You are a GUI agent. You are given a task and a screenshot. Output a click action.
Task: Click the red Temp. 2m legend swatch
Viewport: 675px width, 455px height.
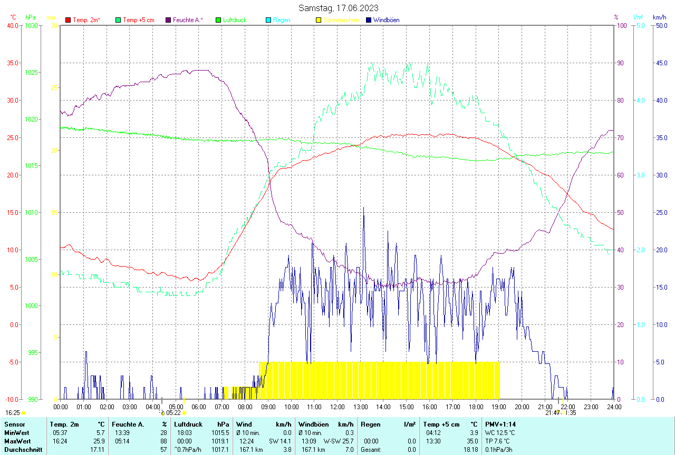[x=68, y=20]
